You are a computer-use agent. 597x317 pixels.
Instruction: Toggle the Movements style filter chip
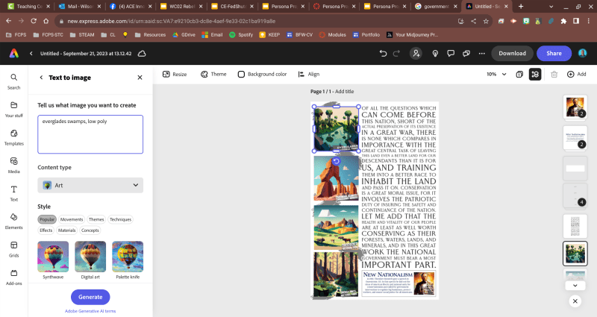[x=72, y=219]
